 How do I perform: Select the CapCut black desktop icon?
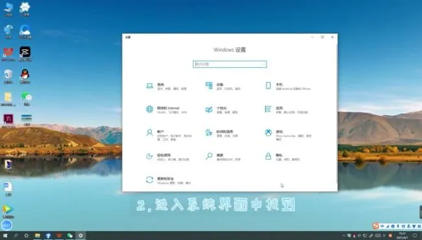tap(25, 54)
